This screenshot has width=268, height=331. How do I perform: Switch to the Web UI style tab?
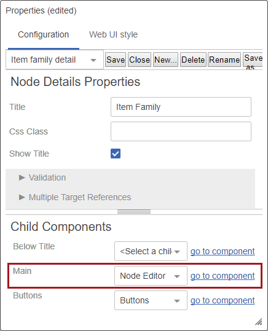[113, 34]
